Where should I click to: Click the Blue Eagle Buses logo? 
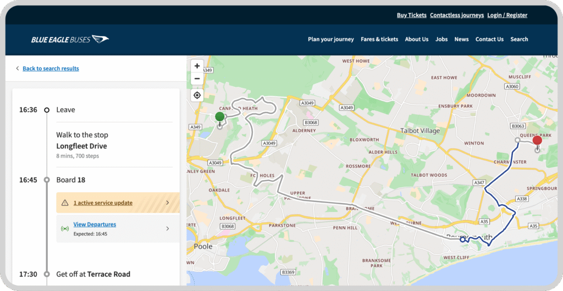pos(70,40)
